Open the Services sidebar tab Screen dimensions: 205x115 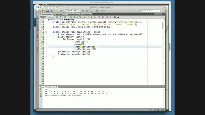point(38,27)
